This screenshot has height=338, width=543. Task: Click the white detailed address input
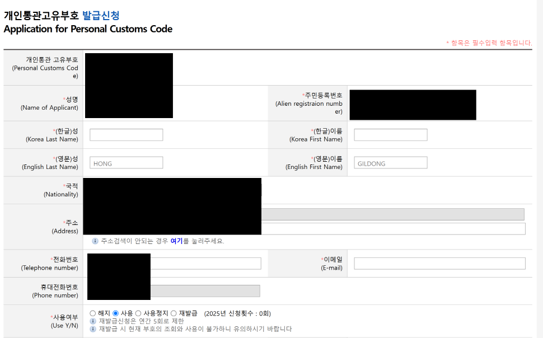(393, 229)
